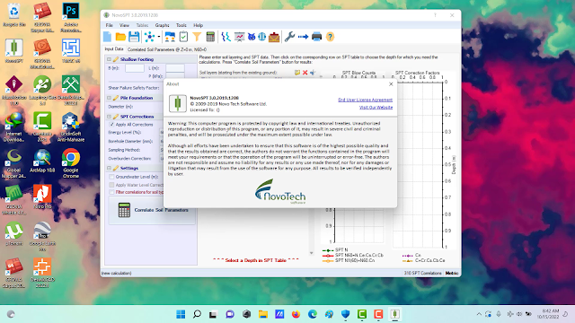Open the File menu

(110, 25)
